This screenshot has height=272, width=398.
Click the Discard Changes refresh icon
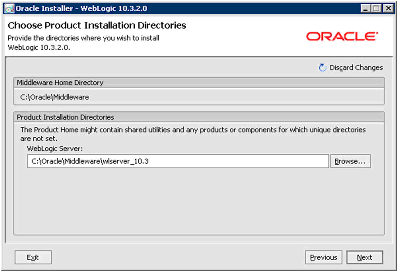(322, 67)
